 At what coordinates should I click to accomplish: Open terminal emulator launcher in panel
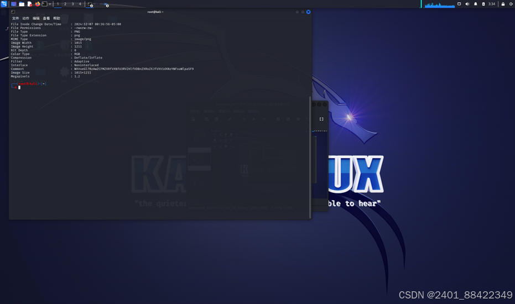pyautogui.click(x=44, y=4)
